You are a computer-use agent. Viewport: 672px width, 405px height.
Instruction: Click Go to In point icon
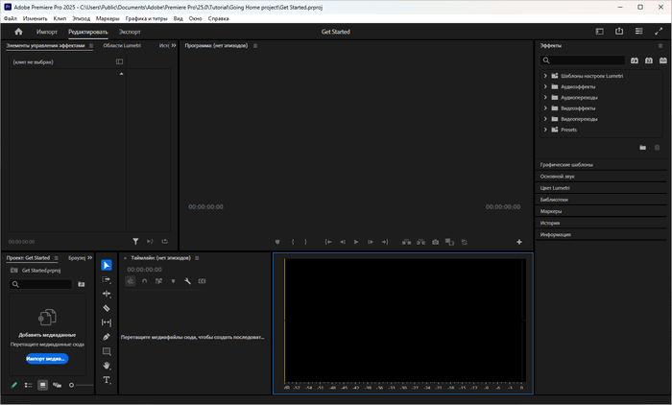click(328, 242)
